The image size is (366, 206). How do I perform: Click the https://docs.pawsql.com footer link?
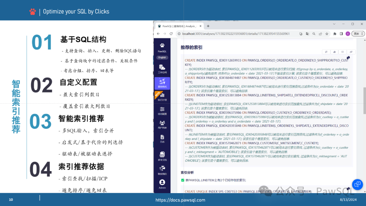(x=180, y=200)
